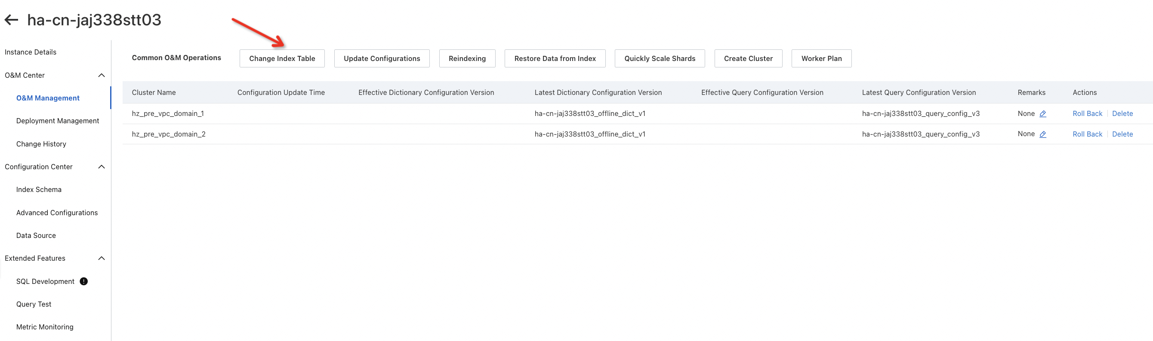Select O&M Management in sidebar
The image size is (1153, 341).
[48, 98]
